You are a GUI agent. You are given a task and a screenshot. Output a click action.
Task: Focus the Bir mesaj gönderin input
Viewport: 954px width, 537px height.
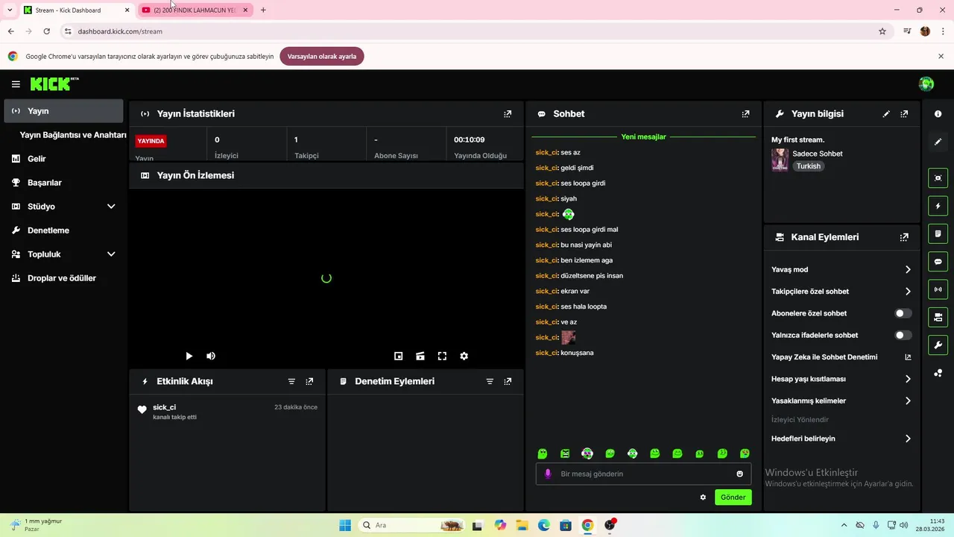pyautogui.click(x=644, y=474)
